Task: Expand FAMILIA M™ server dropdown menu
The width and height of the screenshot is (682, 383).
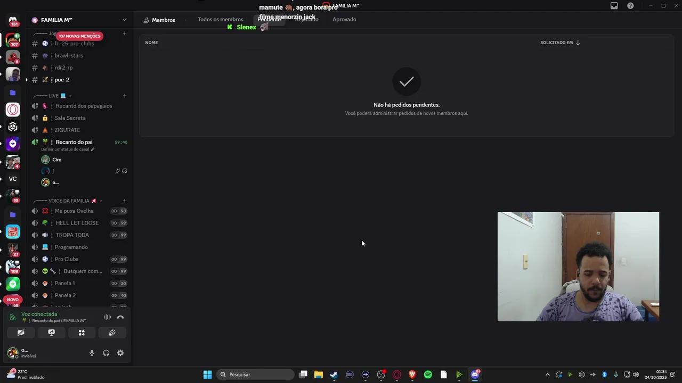Action: 124,20
